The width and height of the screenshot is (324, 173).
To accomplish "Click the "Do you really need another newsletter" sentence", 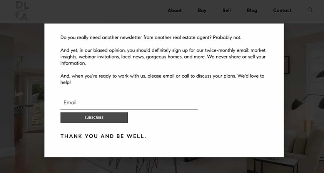I will [x=150, y=38].
